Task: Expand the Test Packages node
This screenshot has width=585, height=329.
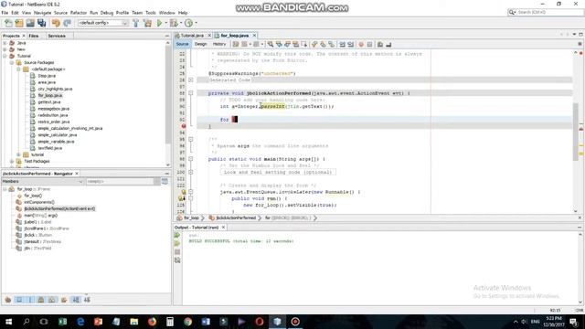Action: 12,161
